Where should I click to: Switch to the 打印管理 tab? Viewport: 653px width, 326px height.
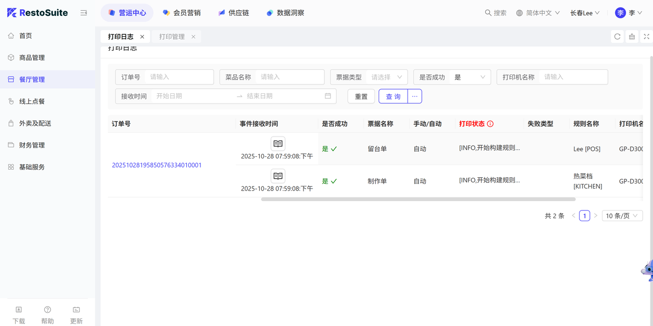pos(172,37)
